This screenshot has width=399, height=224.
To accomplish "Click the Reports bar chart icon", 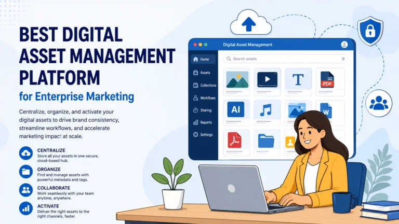I will (x=195, y=122).
